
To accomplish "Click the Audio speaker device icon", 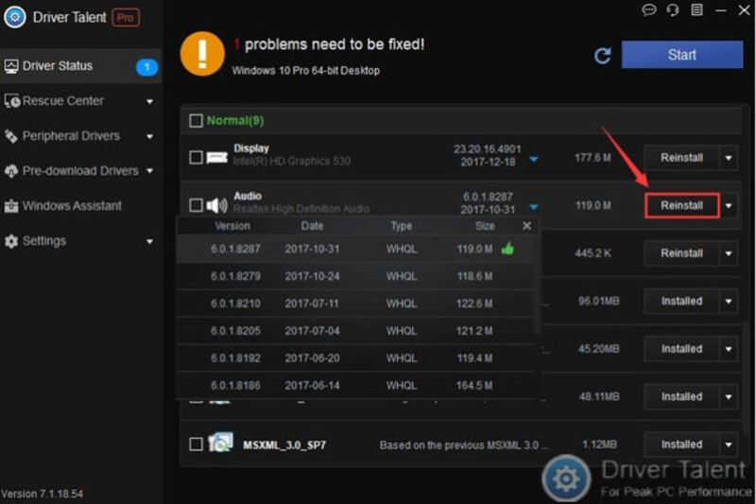I will point(216,205).
